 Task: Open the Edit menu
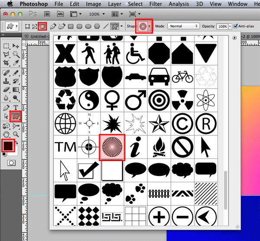75,4
